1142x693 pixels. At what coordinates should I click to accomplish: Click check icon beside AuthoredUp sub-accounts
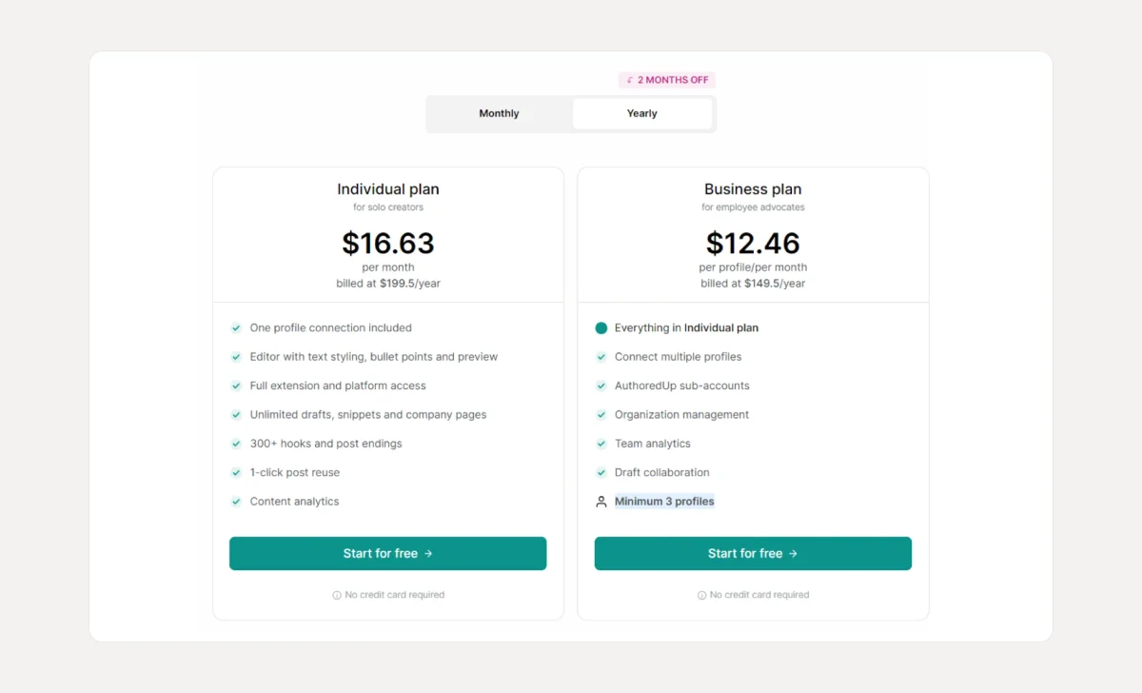601,386
